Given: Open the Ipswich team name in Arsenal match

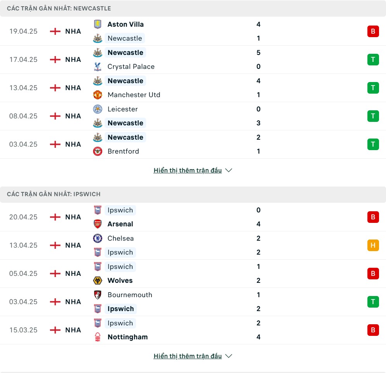Looking at the screenshot, I should (120, 210).
